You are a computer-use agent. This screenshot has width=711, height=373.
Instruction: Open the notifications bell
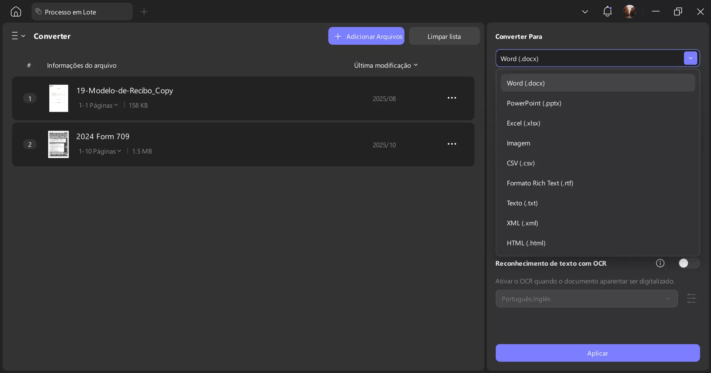click(607, 12)
